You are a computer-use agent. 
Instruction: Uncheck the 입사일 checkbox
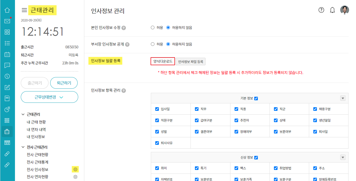157,109
